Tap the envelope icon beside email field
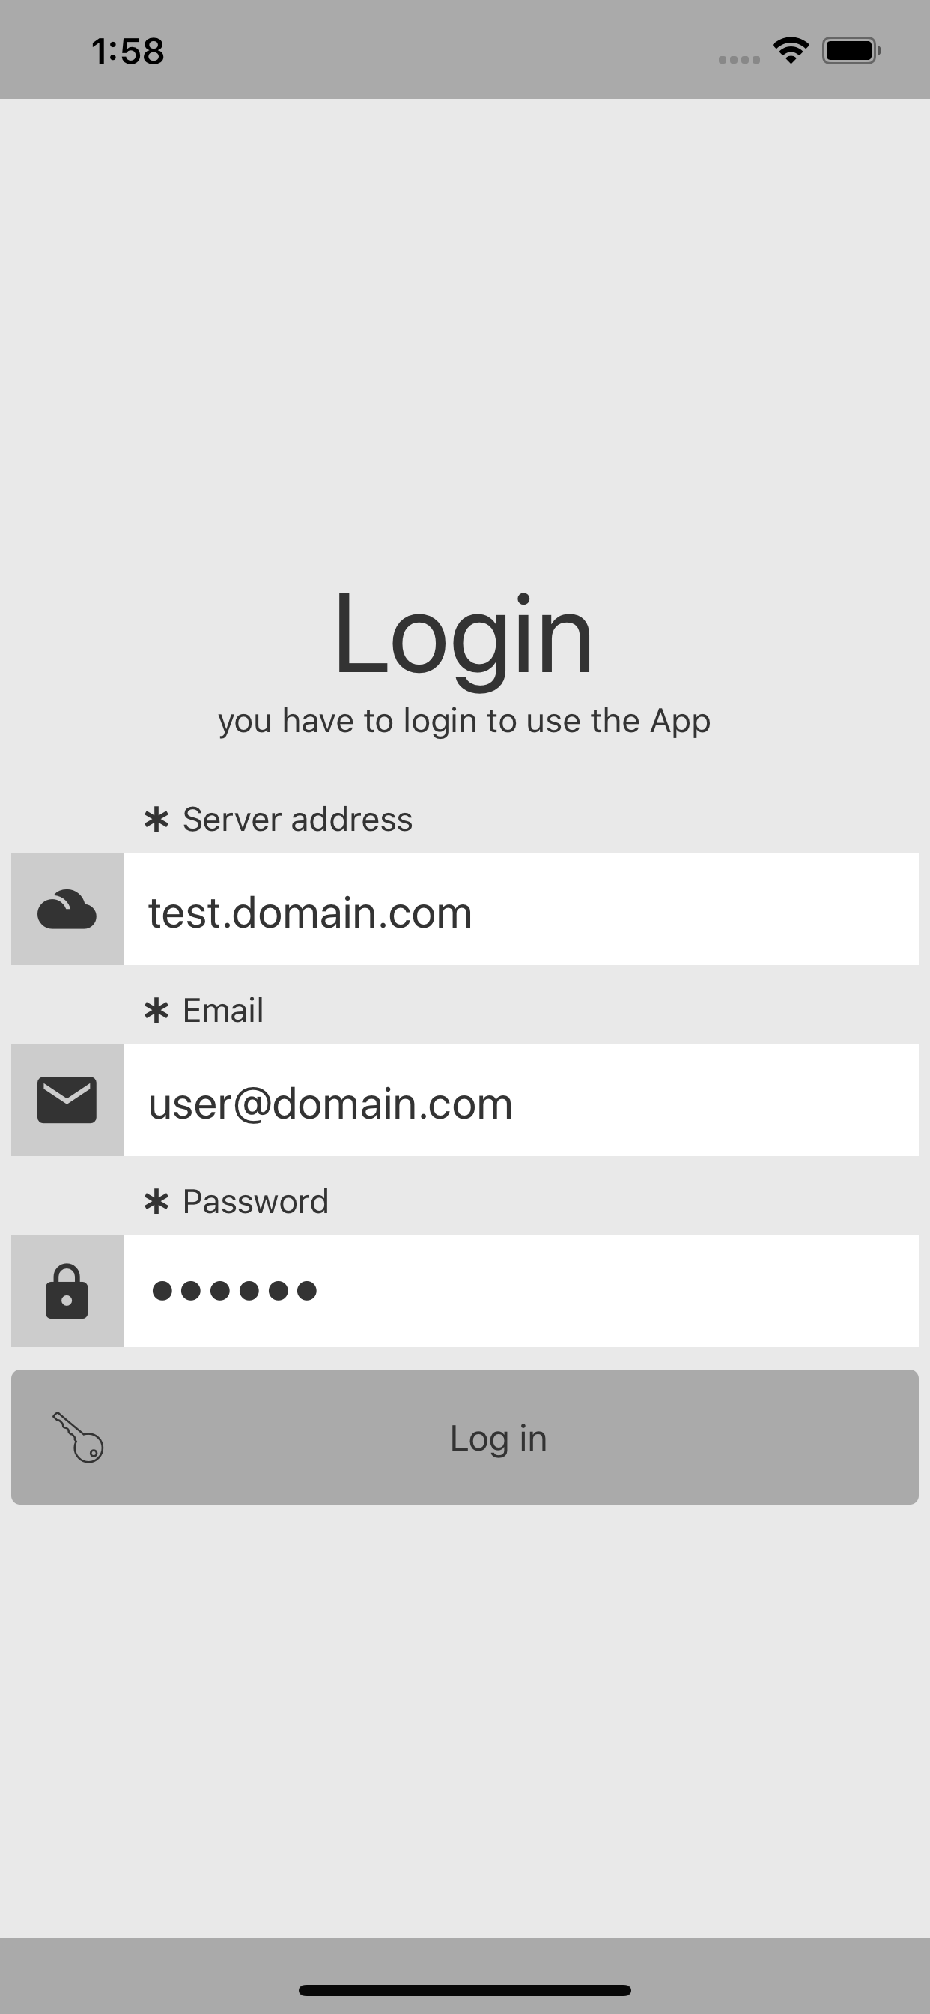 (x=67, y=1100)
